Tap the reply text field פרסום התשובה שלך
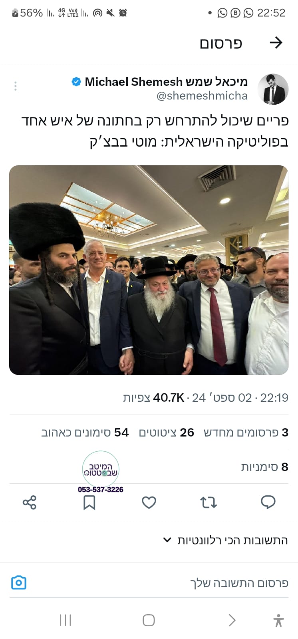 pyautogui.click(x=239, y=583)
